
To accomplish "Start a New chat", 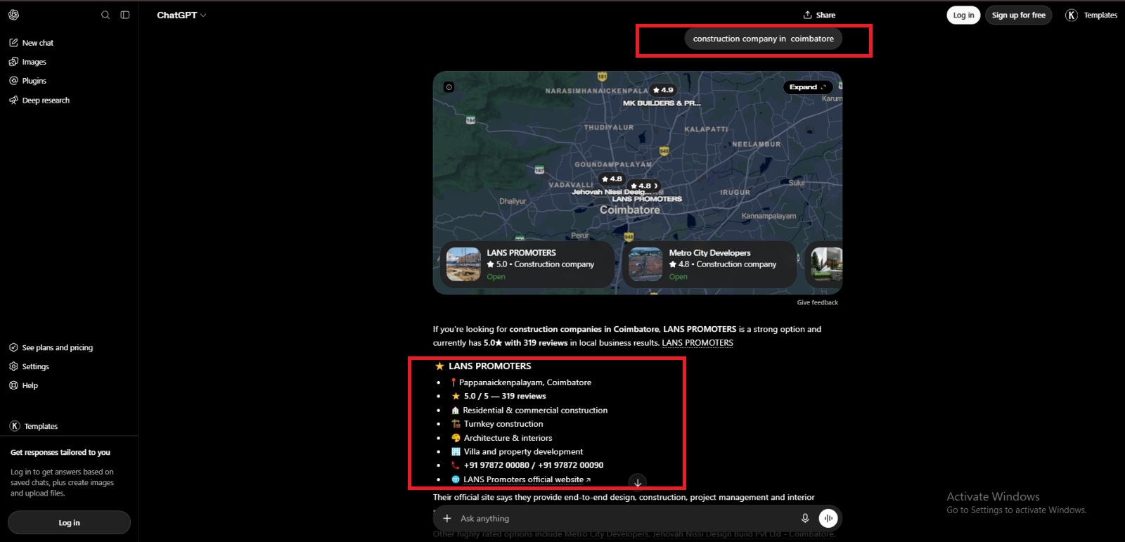I will 37,43.
